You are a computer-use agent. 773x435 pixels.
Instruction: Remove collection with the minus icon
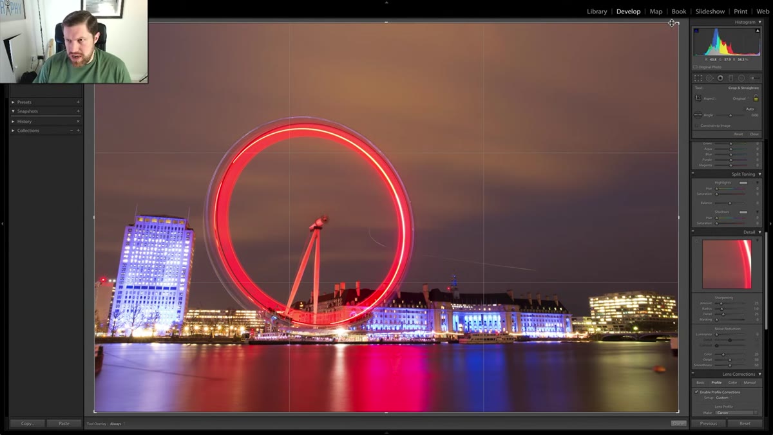tap(72, 130)
